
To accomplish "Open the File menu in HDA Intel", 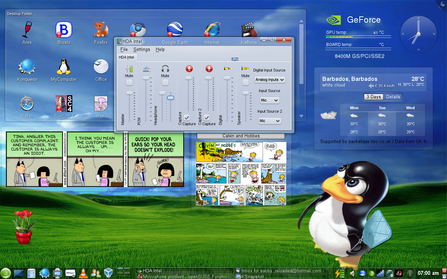I will [x=124, y=50].
